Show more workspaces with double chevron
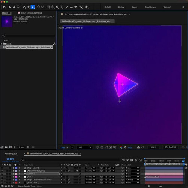This screenshot has width=188, height=188. (183, 7)
